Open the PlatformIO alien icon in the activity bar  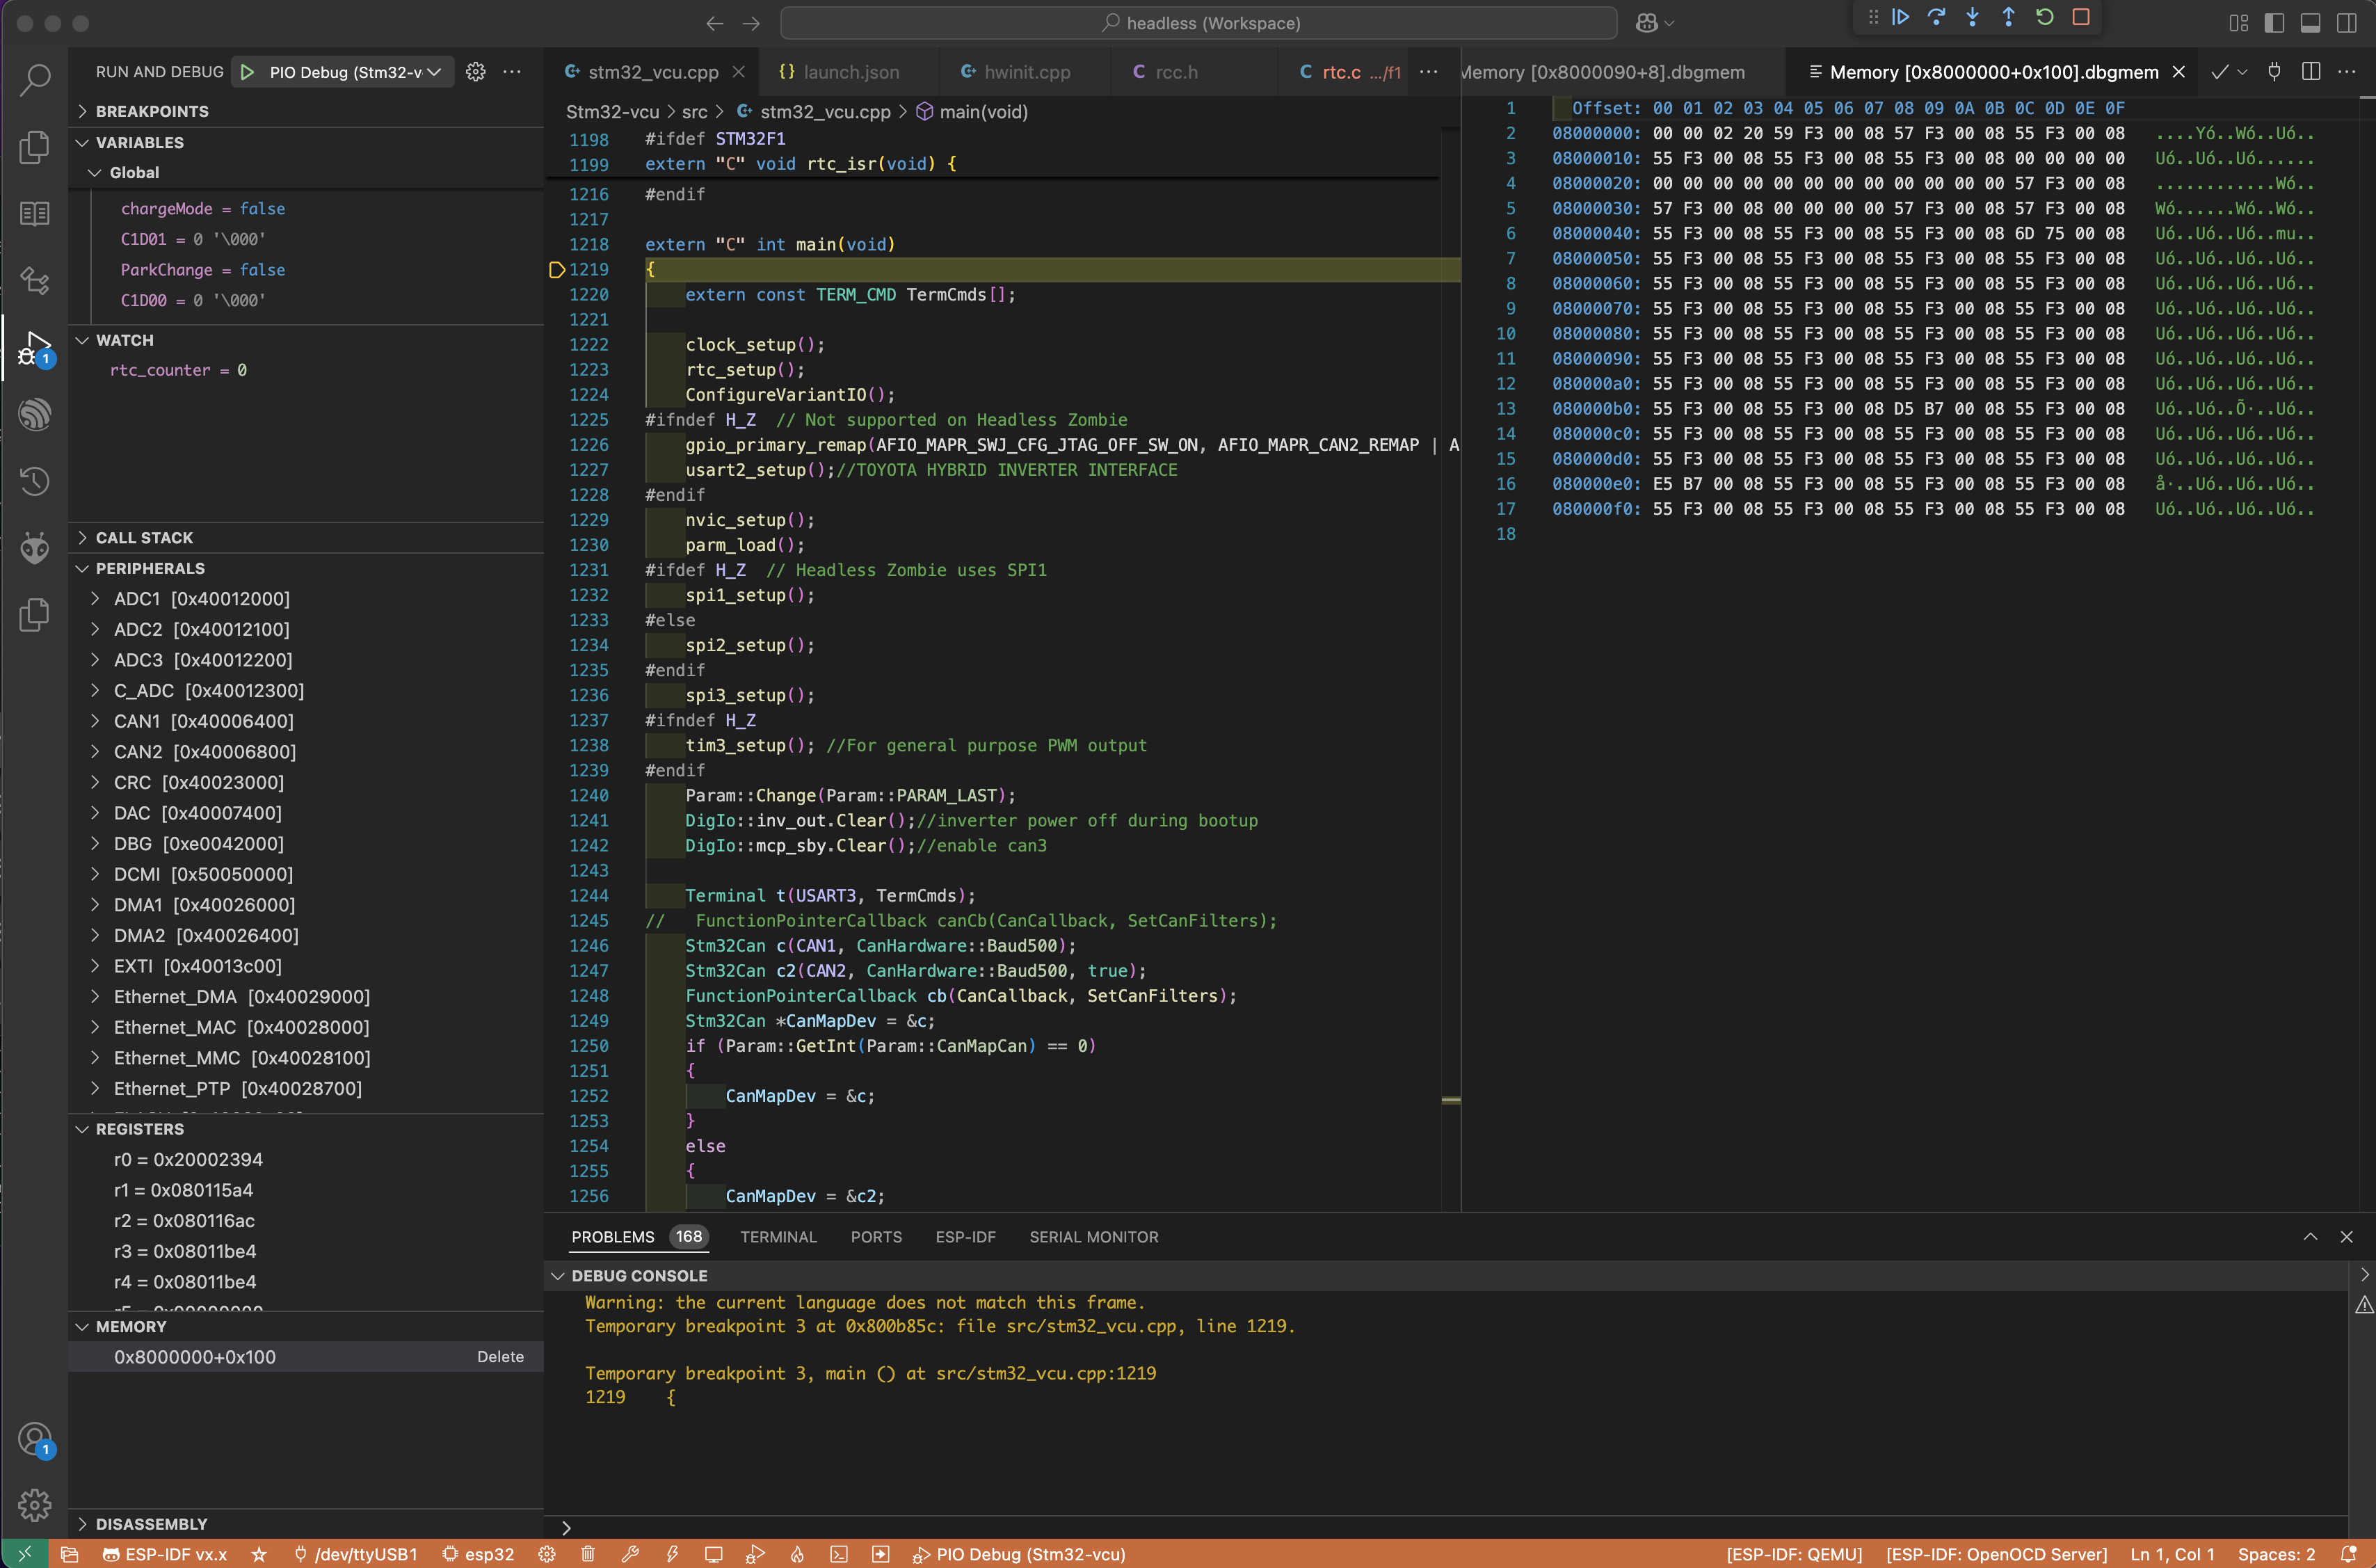(35, 547)
